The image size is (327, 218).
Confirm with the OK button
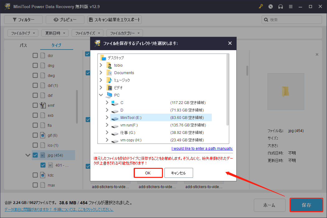coord(148,173)
